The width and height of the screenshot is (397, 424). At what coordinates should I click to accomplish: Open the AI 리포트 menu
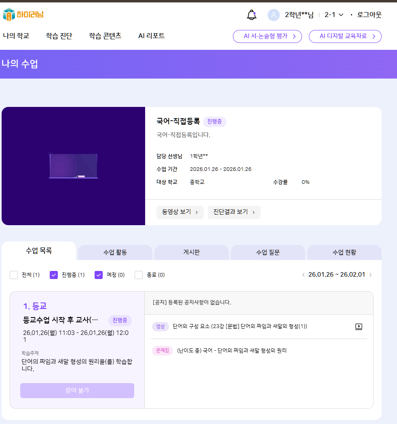[151, 36]
